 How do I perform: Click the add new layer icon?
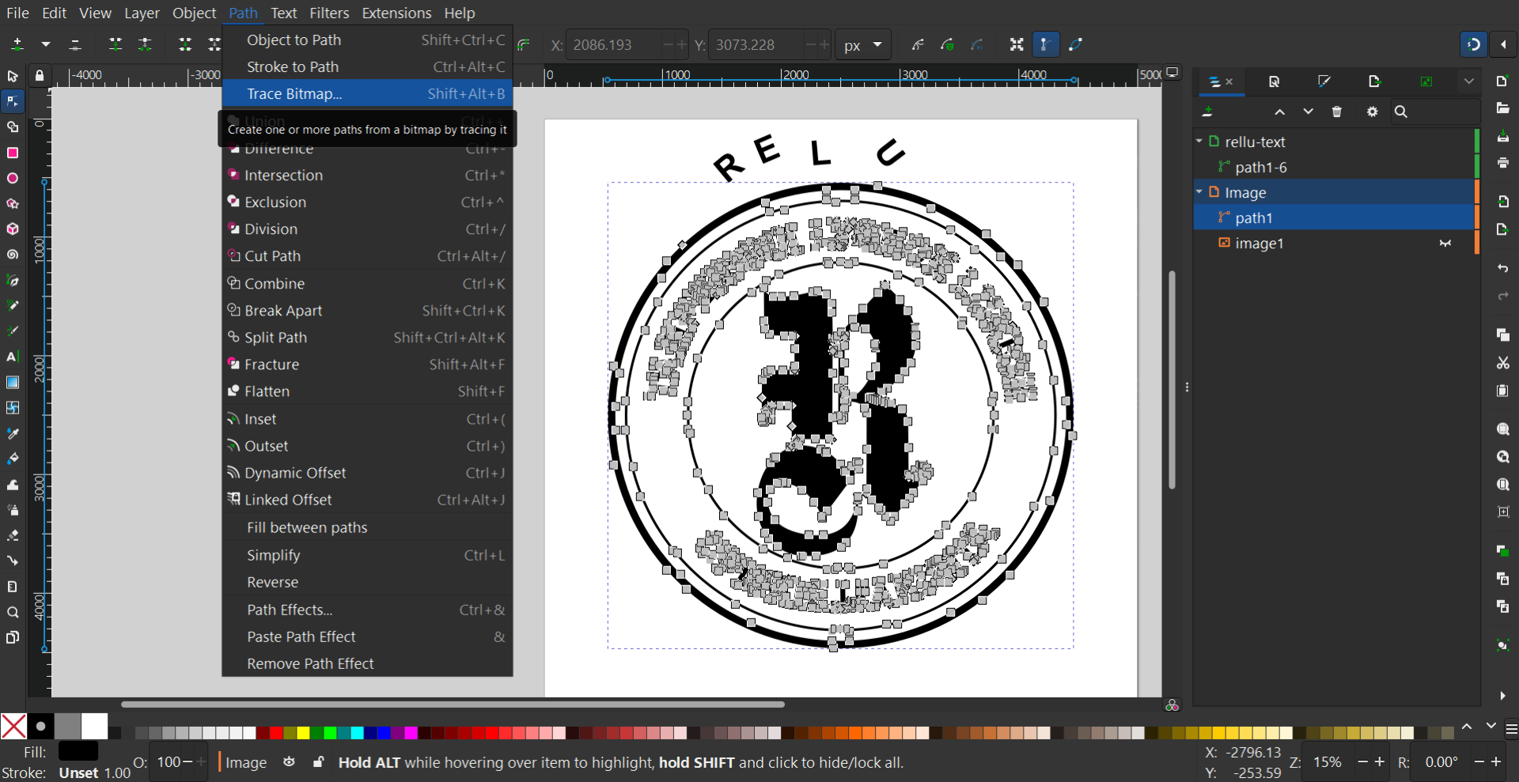tap(1207, 111)
